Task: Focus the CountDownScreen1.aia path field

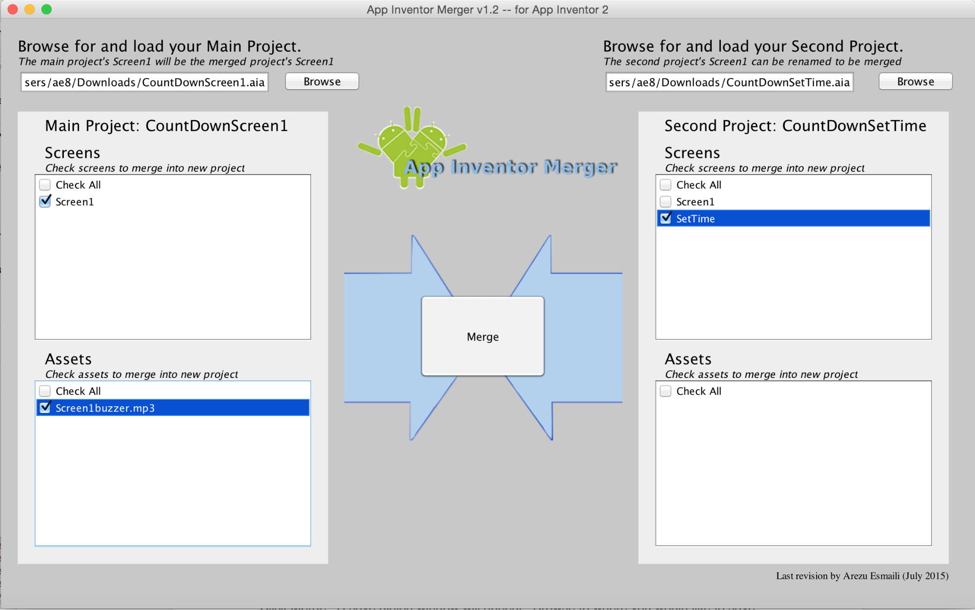Action: pyautogui.click(x=144, y=82)
